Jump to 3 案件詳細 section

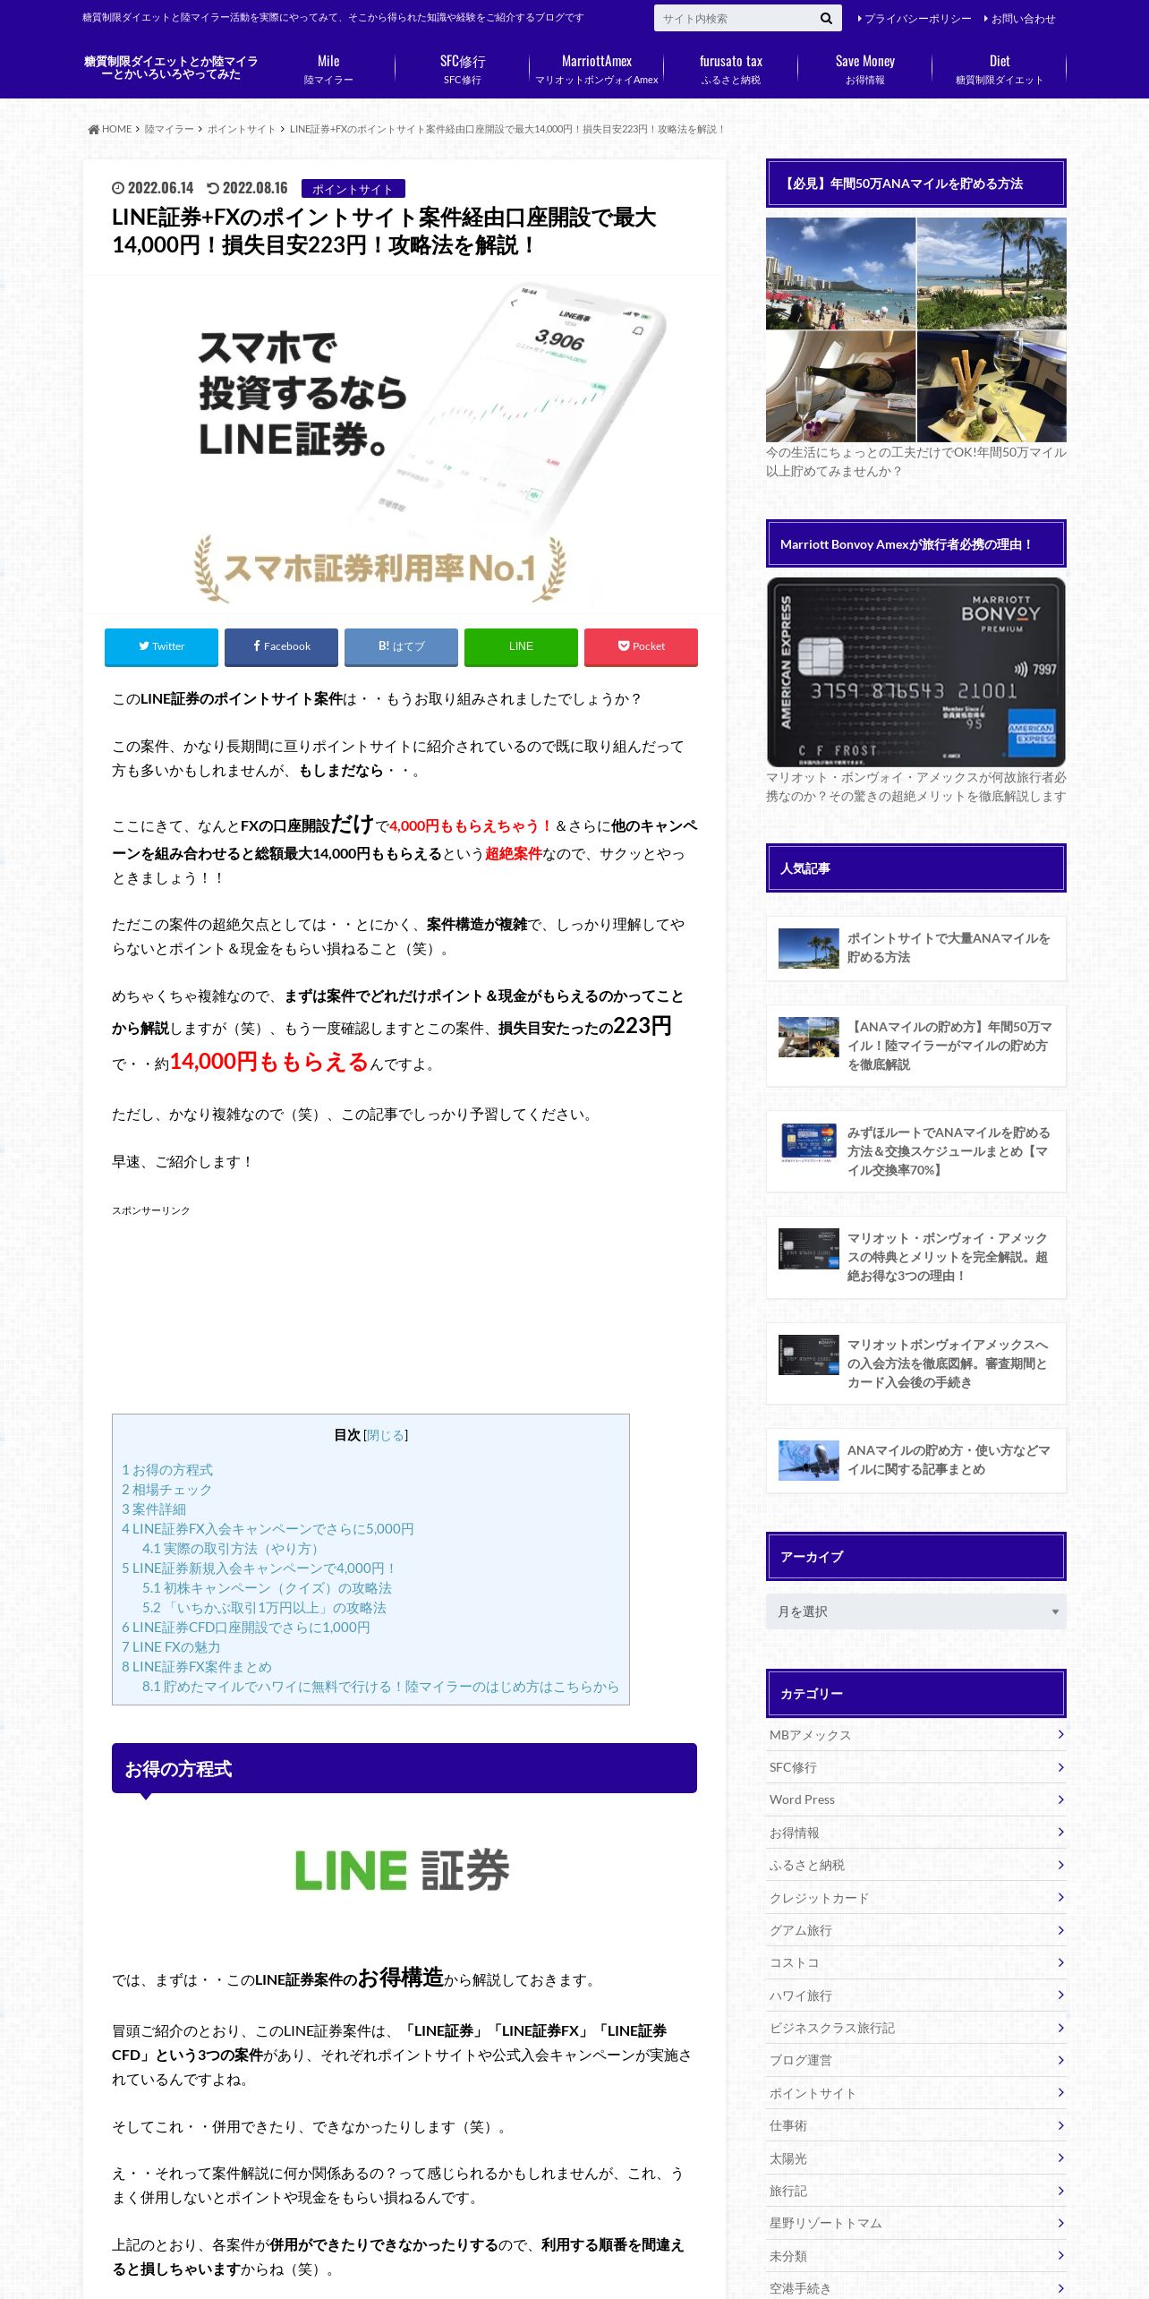[154, 1509]
